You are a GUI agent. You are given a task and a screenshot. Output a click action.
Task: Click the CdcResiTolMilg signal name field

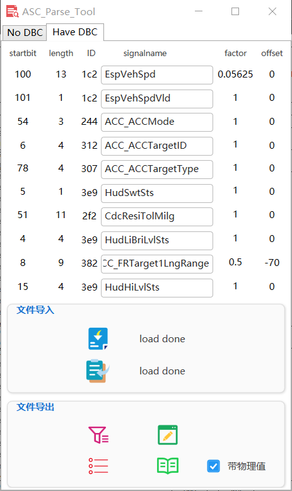(x=157, y=217)
